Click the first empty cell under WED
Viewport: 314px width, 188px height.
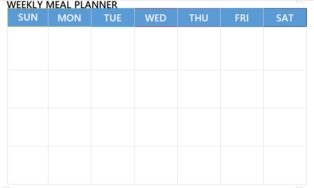tap(156, 49)
